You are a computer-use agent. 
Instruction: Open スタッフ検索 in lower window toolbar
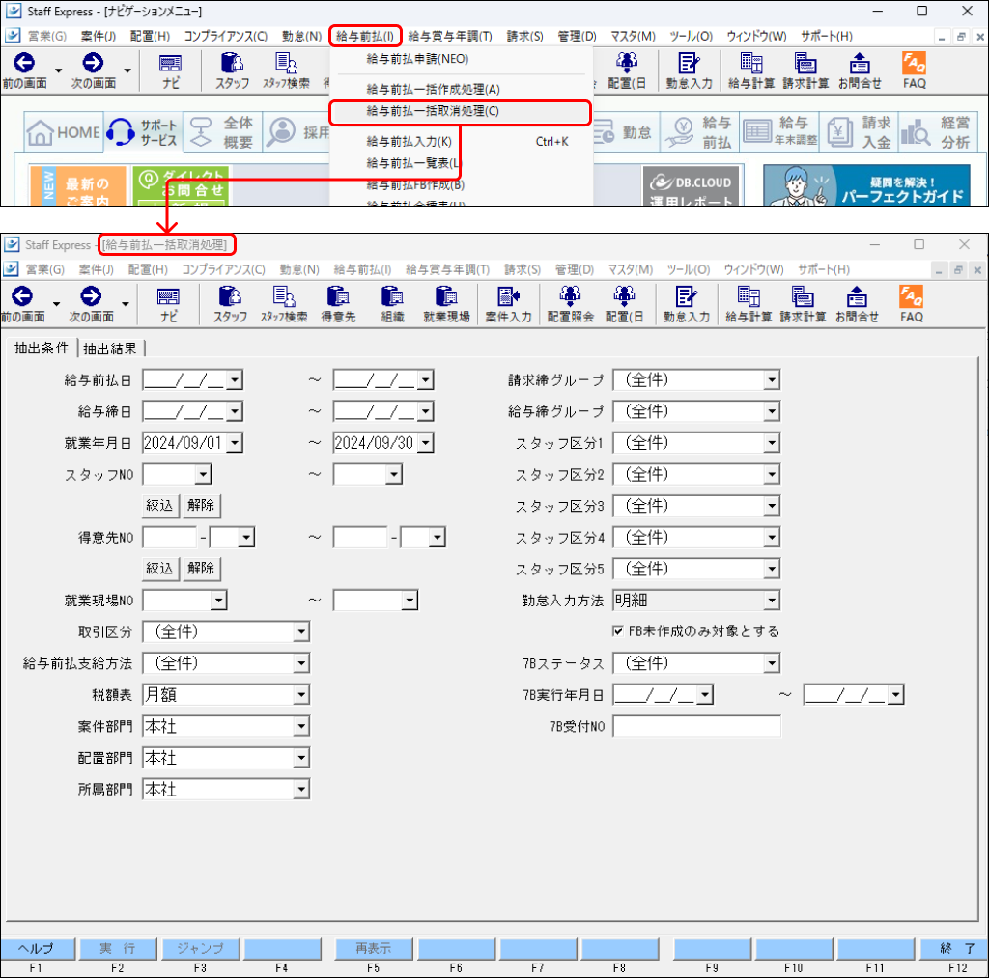tap(284, 304)
